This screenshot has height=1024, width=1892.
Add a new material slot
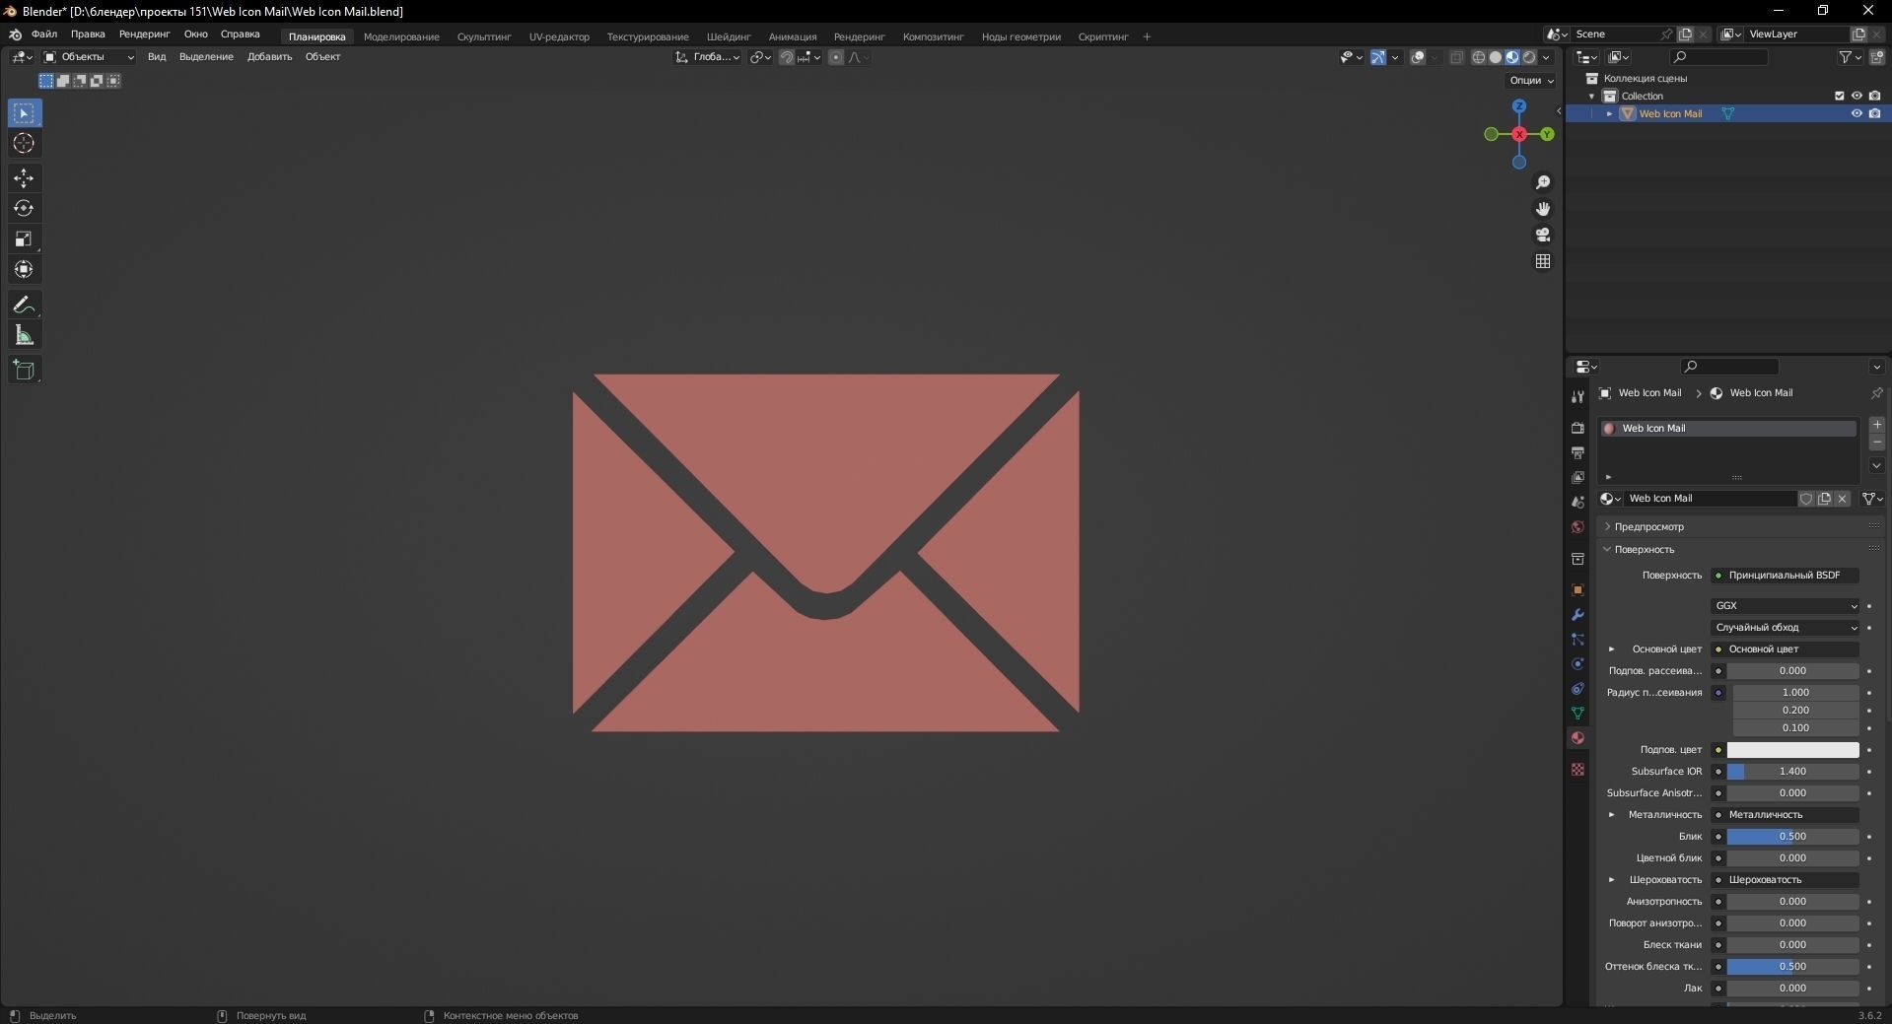[1877, 425]
